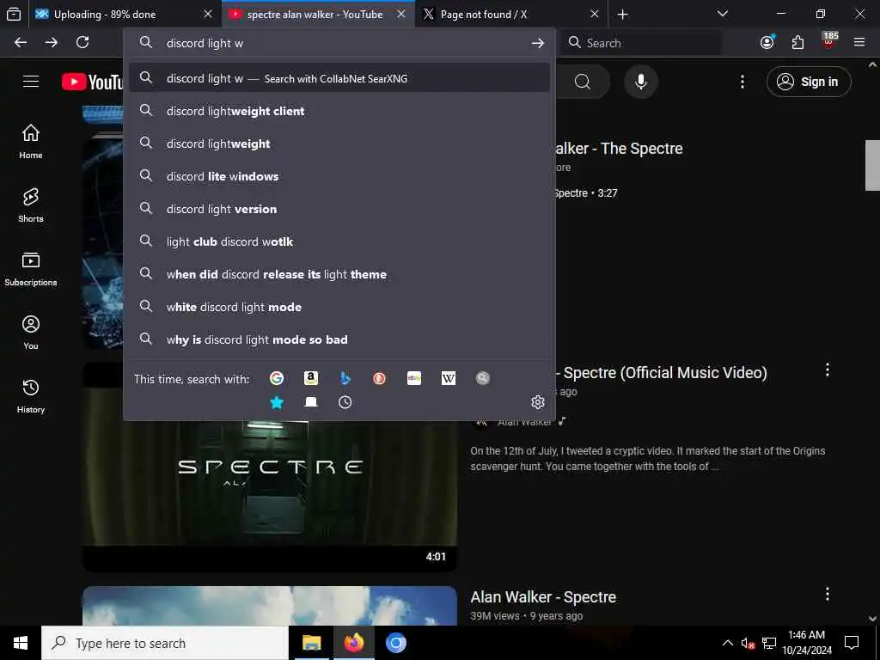The width and height of the screenshot is (880, 660).
Task: Choose why is discord light mode so bad
Action: pos(339,339)
